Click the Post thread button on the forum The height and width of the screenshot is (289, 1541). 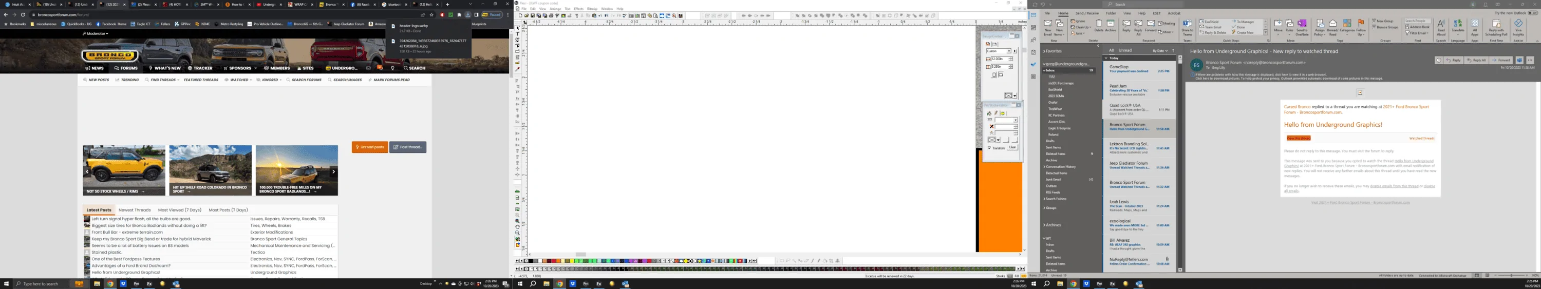pyautogui.click(x=408, y=147)
